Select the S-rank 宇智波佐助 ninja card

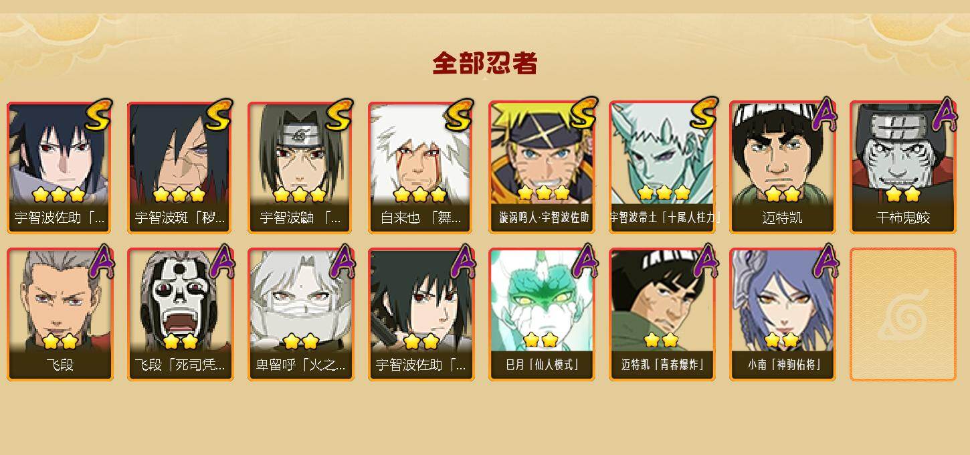pos(60,167)
